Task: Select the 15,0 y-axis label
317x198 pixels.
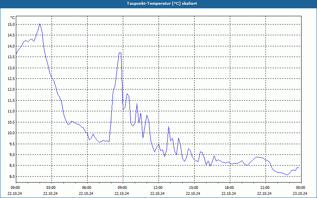Action: coord(11,25)
